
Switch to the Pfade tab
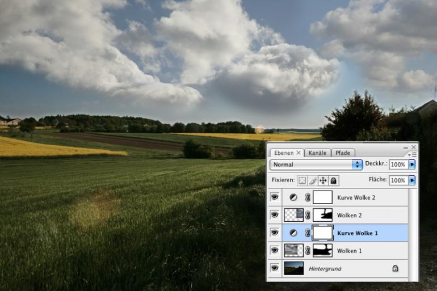tap(343, 153)
